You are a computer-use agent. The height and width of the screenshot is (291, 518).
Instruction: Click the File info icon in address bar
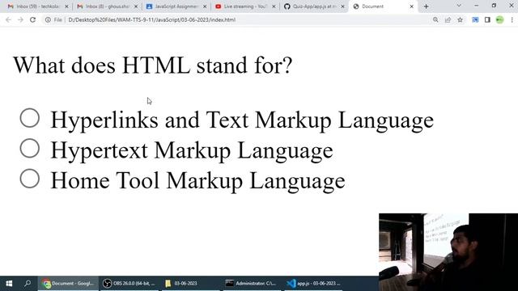tap(48, 19)
